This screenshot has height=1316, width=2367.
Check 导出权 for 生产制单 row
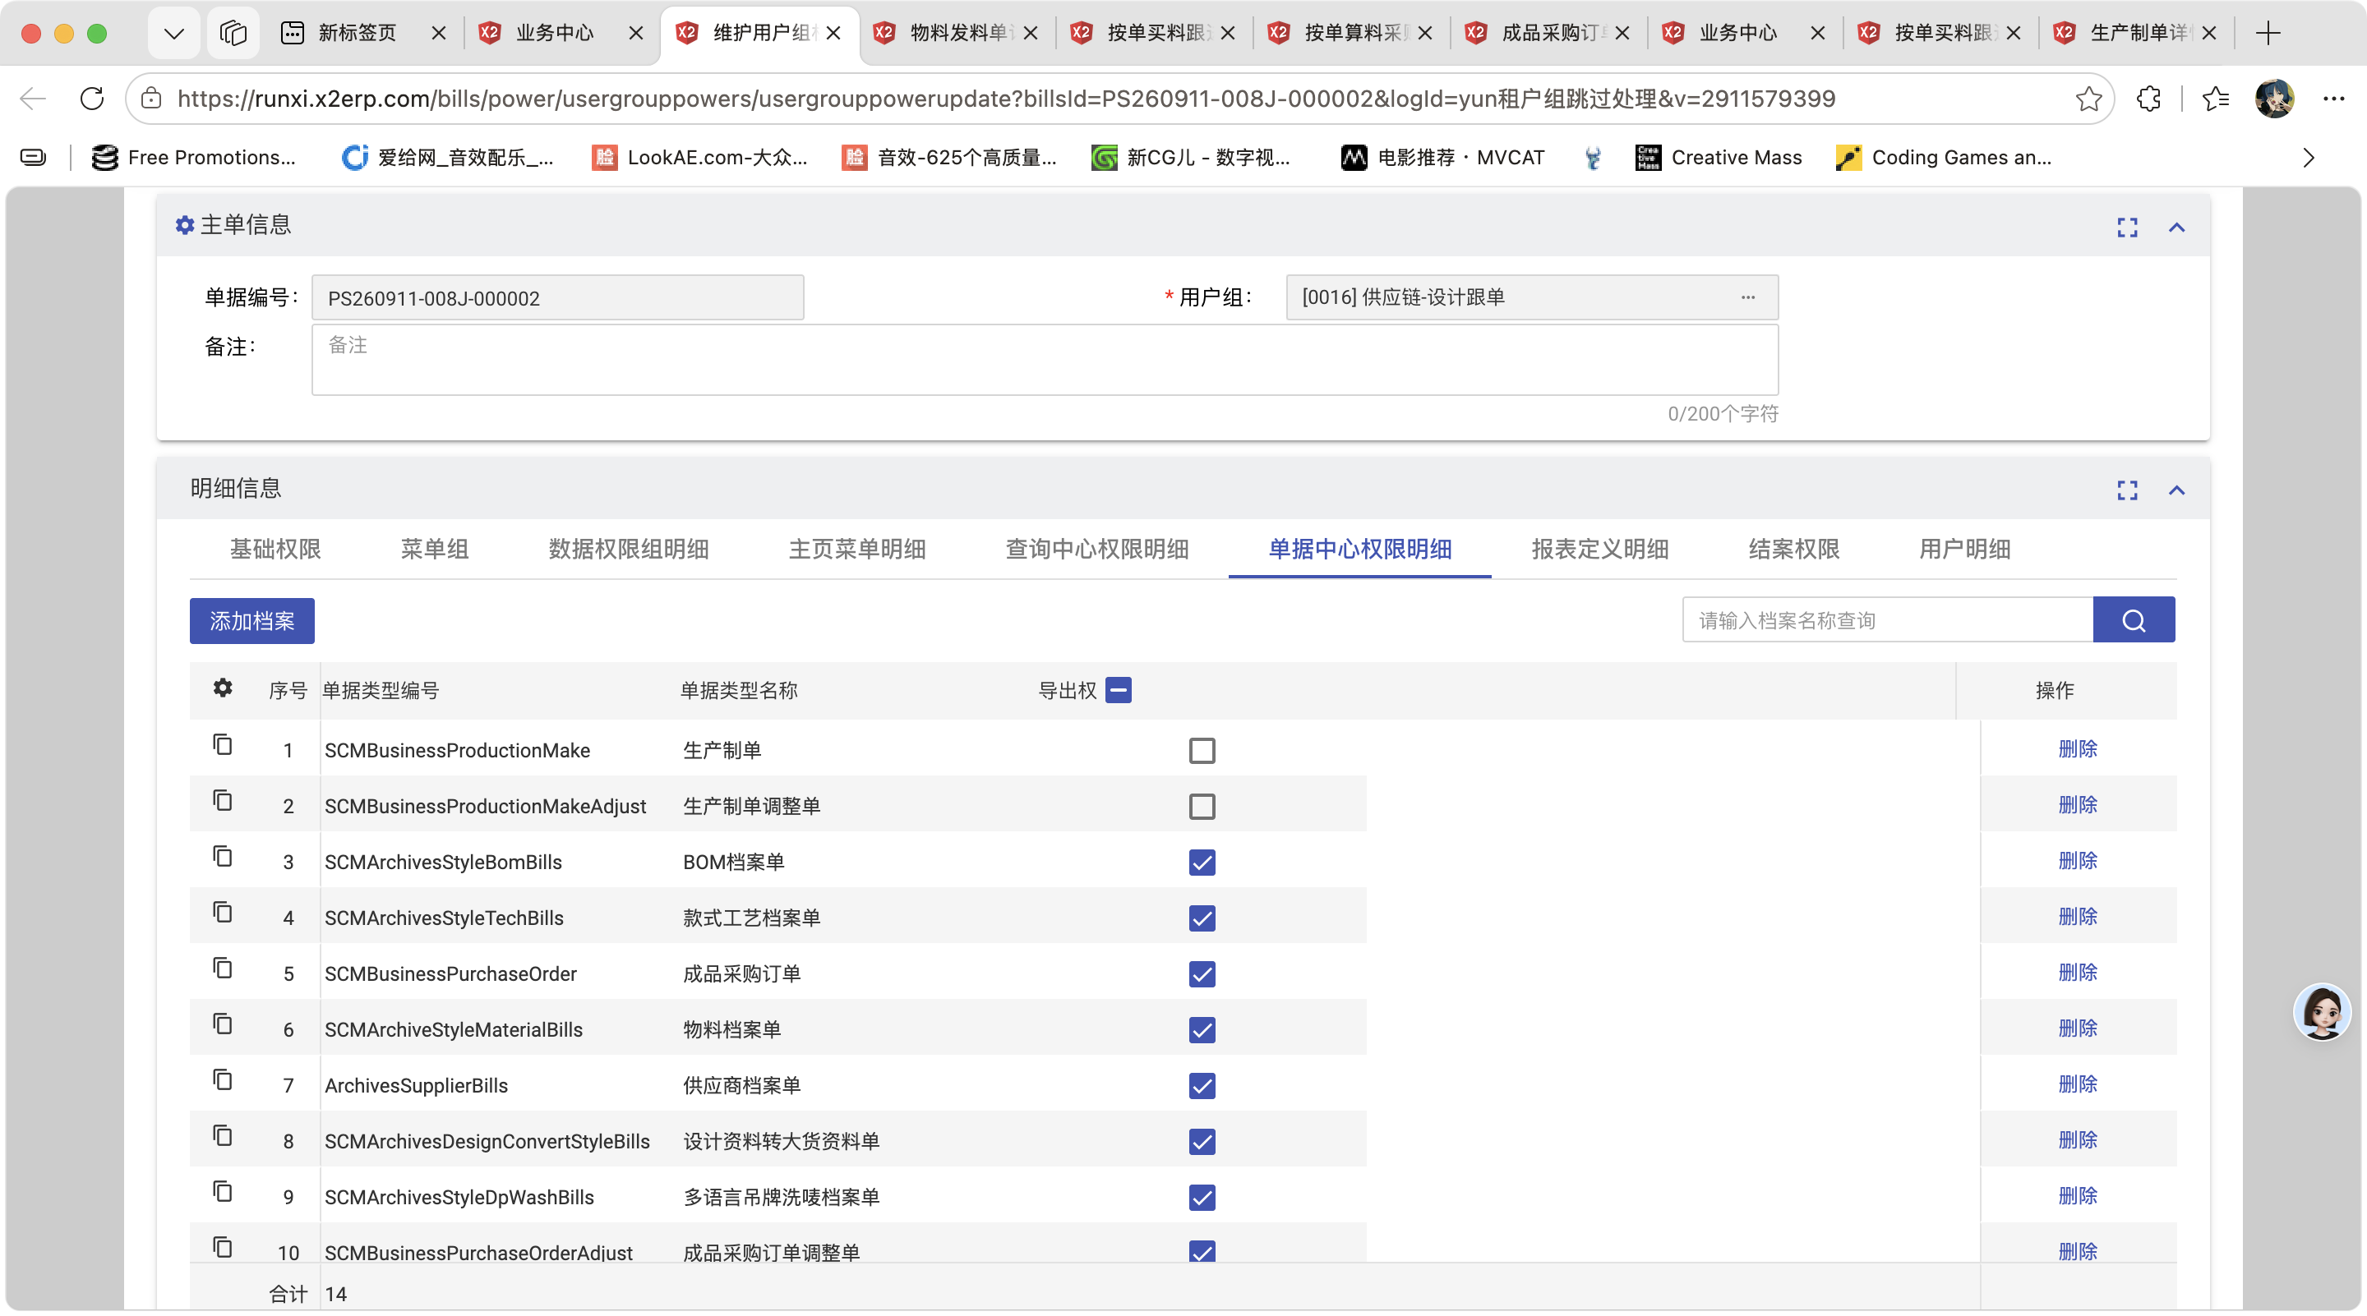tap(1202, 750)
